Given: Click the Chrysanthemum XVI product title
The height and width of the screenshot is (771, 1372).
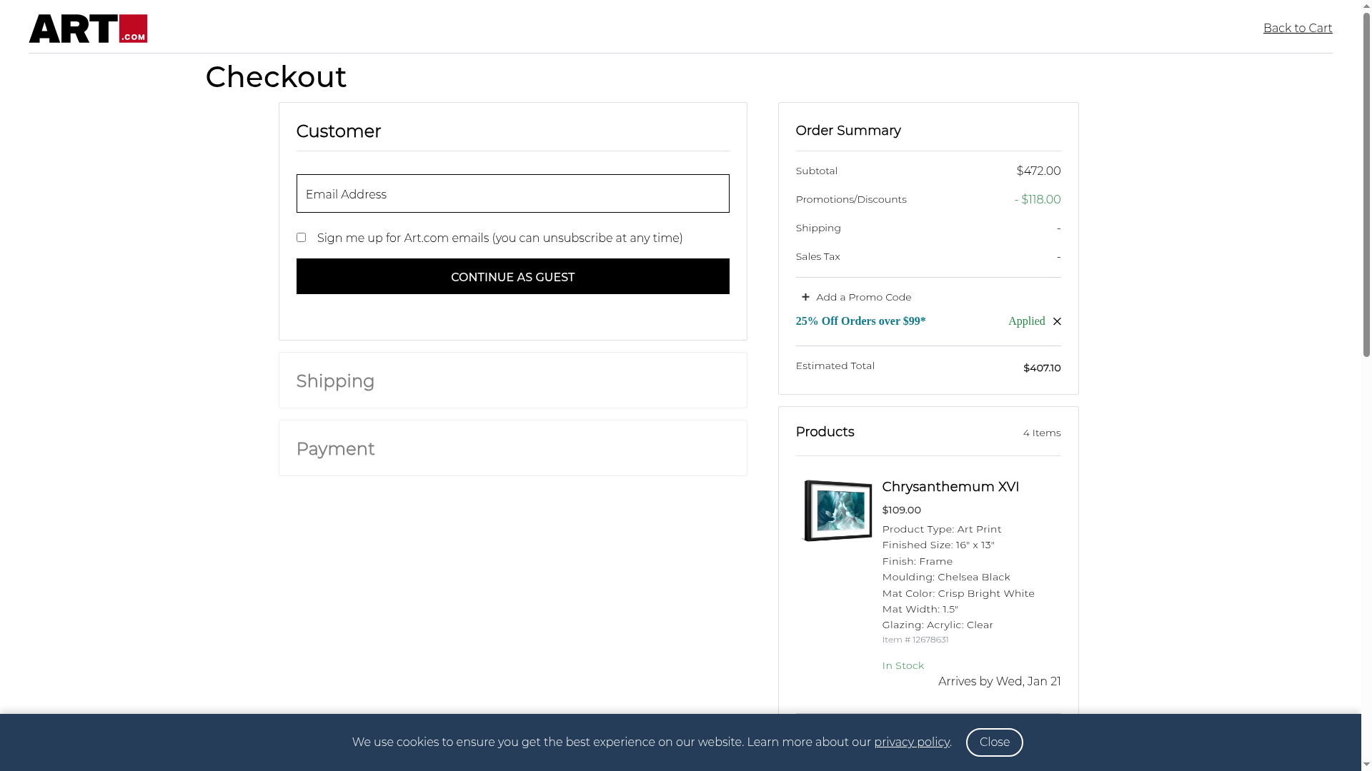Looking at the screenshot, I should pos(950,487).
